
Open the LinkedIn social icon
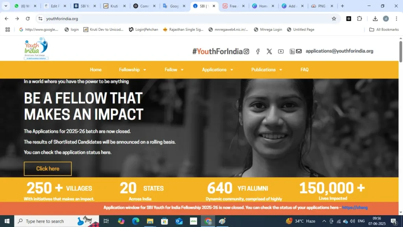292,52
